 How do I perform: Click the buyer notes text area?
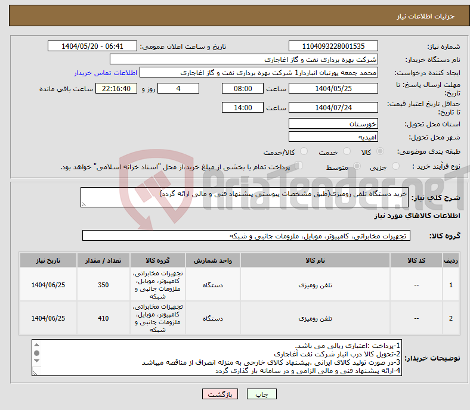pos(217,358)
